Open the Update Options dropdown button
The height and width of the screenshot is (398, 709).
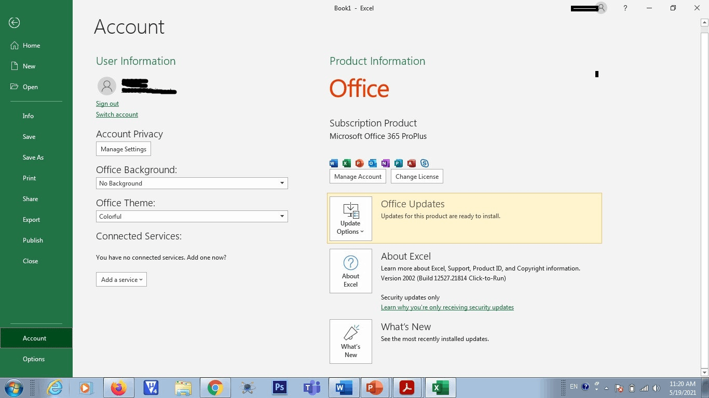(351, 219)
